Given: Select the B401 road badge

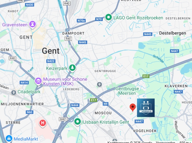Looking at the screenshot, I should point(63,119).
